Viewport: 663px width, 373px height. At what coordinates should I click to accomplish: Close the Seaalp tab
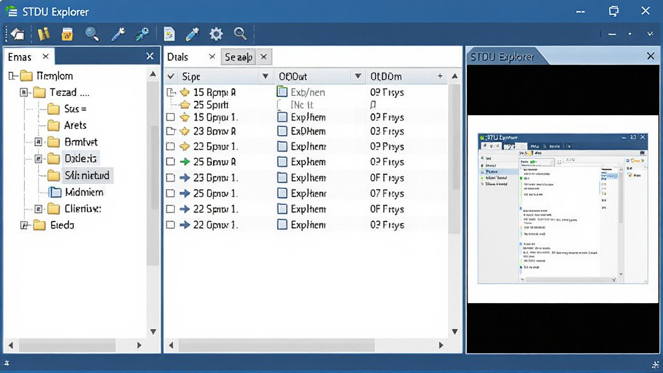coord(264,56)
